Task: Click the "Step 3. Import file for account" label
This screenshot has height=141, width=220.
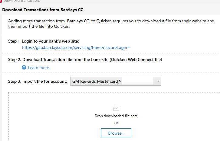Action: [x=38, y=81]
